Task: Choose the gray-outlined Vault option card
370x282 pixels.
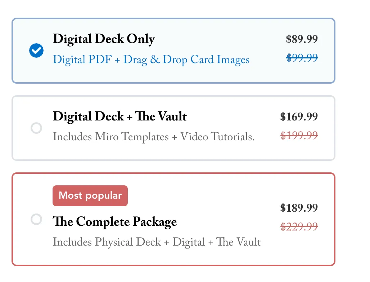Action: 173,128
